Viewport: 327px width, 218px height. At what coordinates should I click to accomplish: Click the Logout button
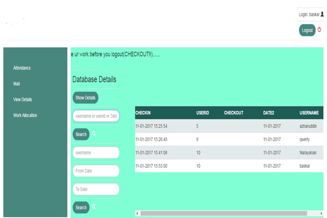307,31
